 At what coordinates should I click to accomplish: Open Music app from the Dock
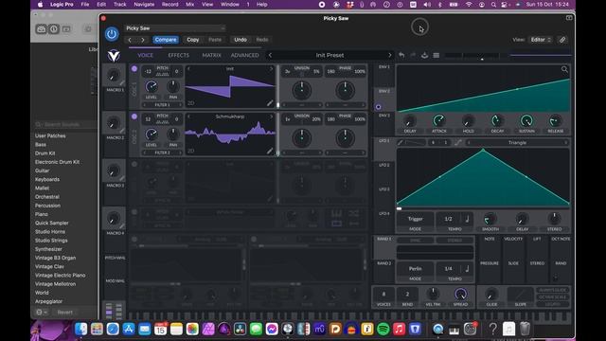click(399, 329)
